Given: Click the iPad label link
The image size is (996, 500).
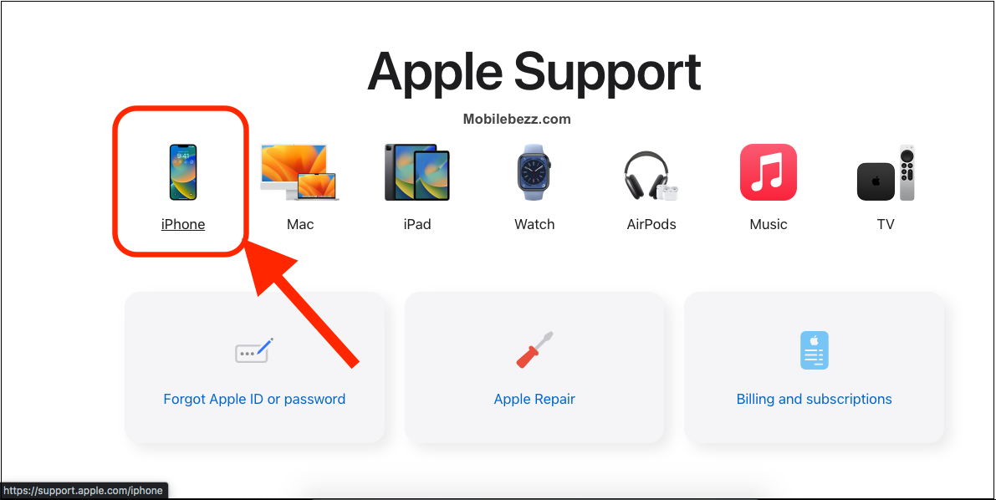Looking at the screenshot, I should [x=416, y=224].
